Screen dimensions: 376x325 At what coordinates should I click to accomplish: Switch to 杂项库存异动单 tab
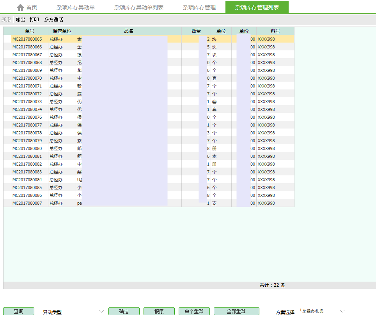pyautogui.click(x=75, y=7)
